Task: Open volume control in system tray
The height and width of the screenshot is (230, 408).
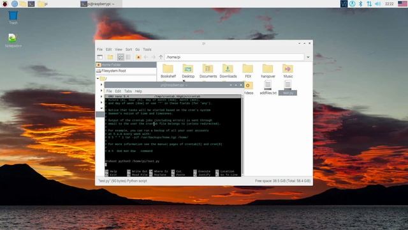Action: (x=377, y=4)
